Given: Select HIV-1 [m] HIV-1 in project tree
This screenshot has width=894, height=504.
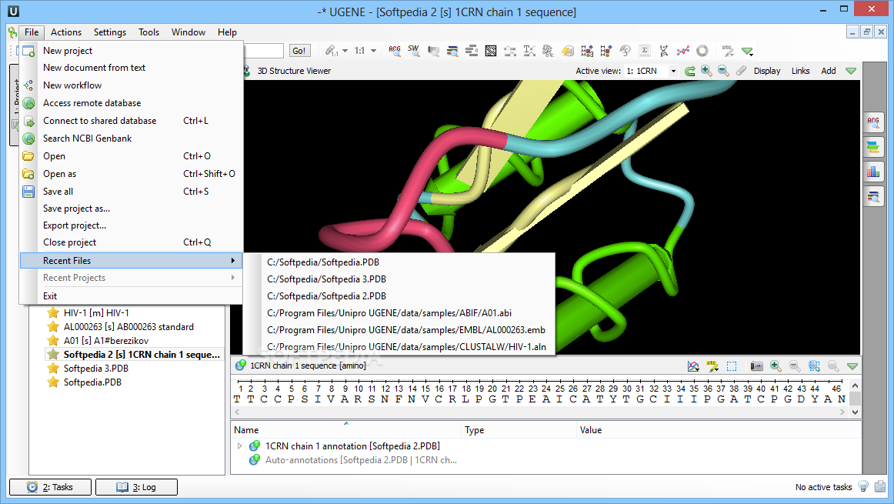Looking at the screenshot, I should click(96, 313).
